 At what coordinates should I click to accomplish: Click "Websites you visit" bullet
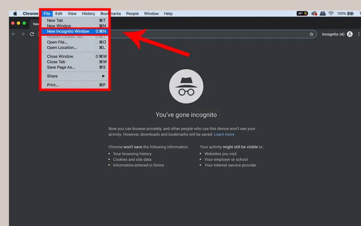click(221, 154)
